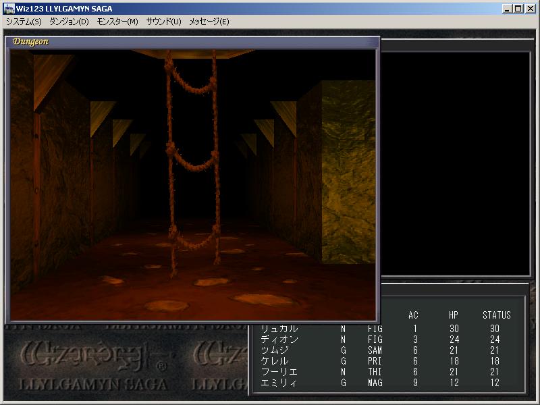Maximize the Wiz123 game window
The image size is (540, 405).
(x=518, y=8)
